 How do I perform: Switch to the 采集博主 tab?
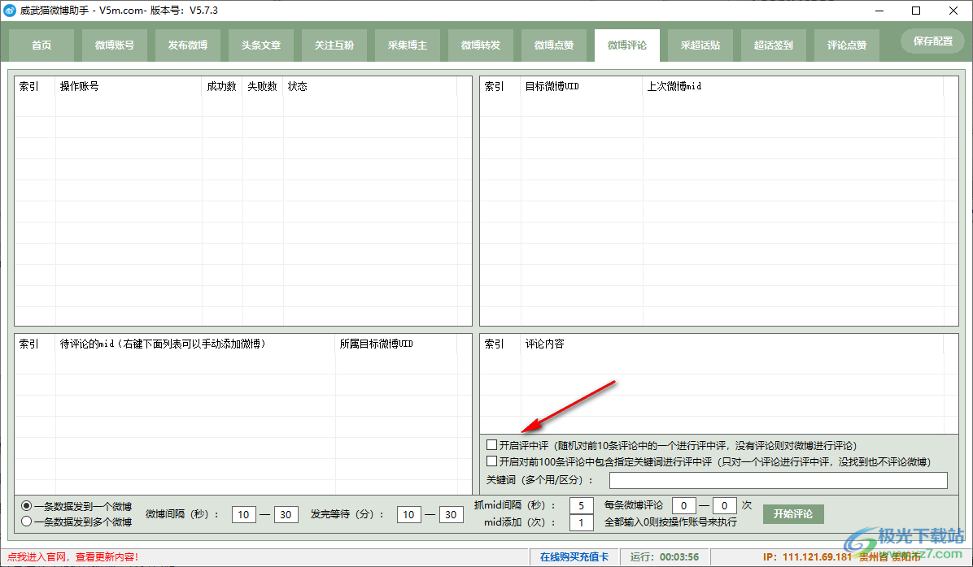click(x=408, y=45)
